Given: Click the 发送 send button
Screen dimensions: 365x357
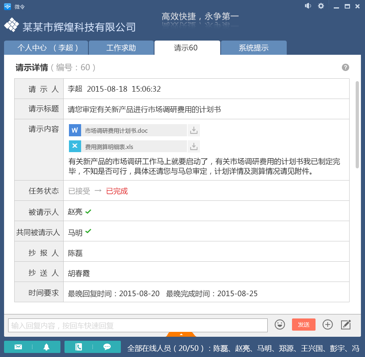Looking at the screenshot, I should coord(303,325).
